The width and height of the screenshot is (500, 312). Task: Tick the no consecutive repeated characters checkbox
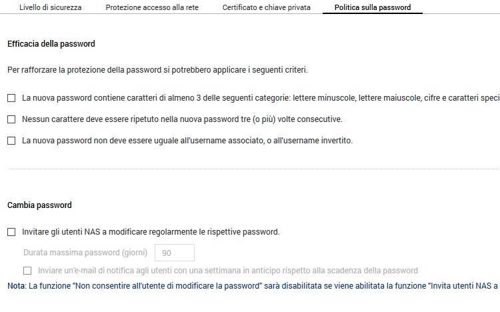pos(11,119)
